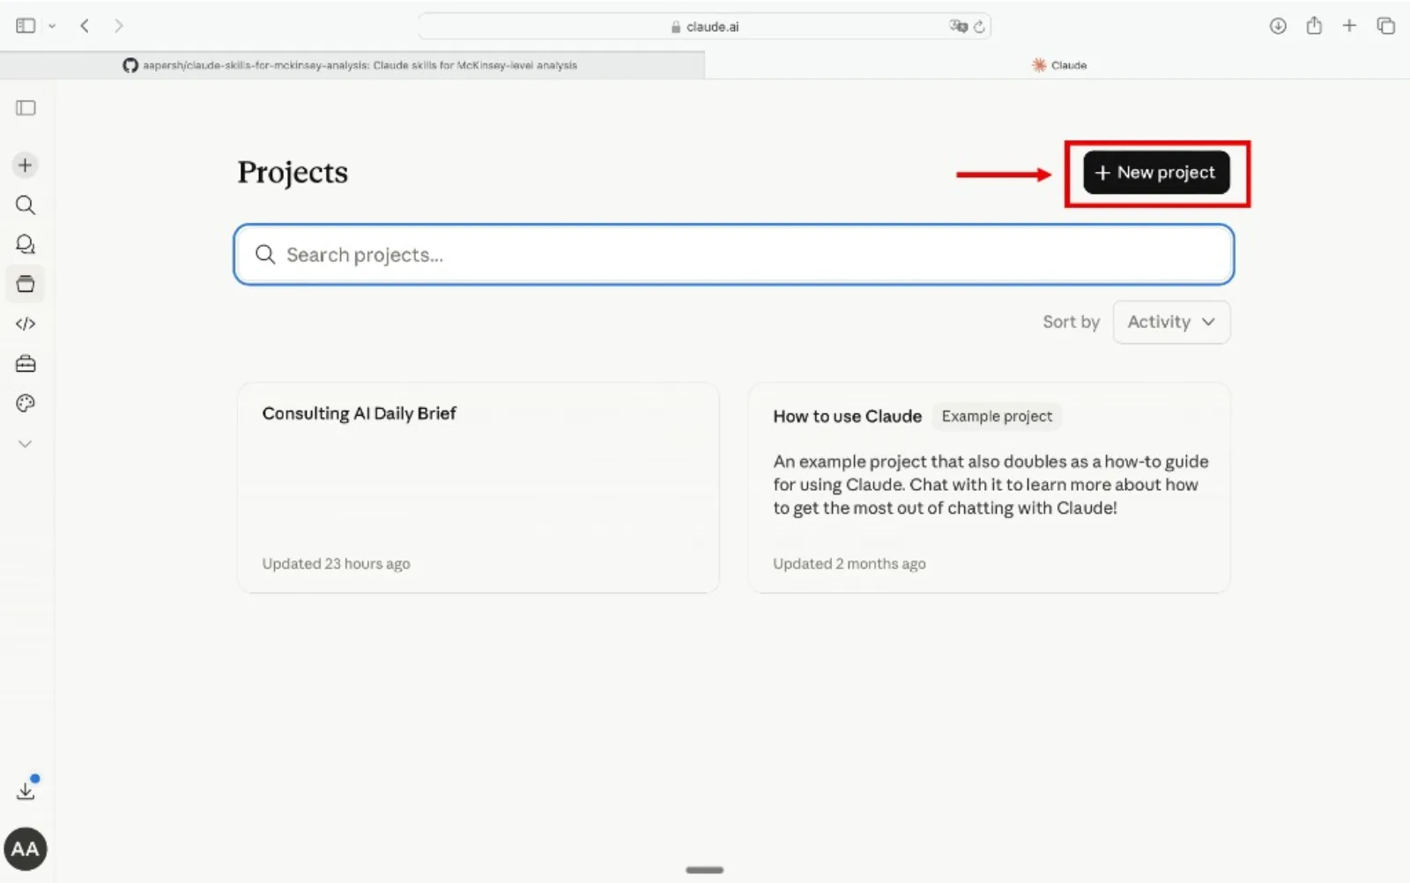The height and width of the screenshot is (883, 1410).
Task: Open the Sort by Activity dropdown
Action: tap(1171, 322)
